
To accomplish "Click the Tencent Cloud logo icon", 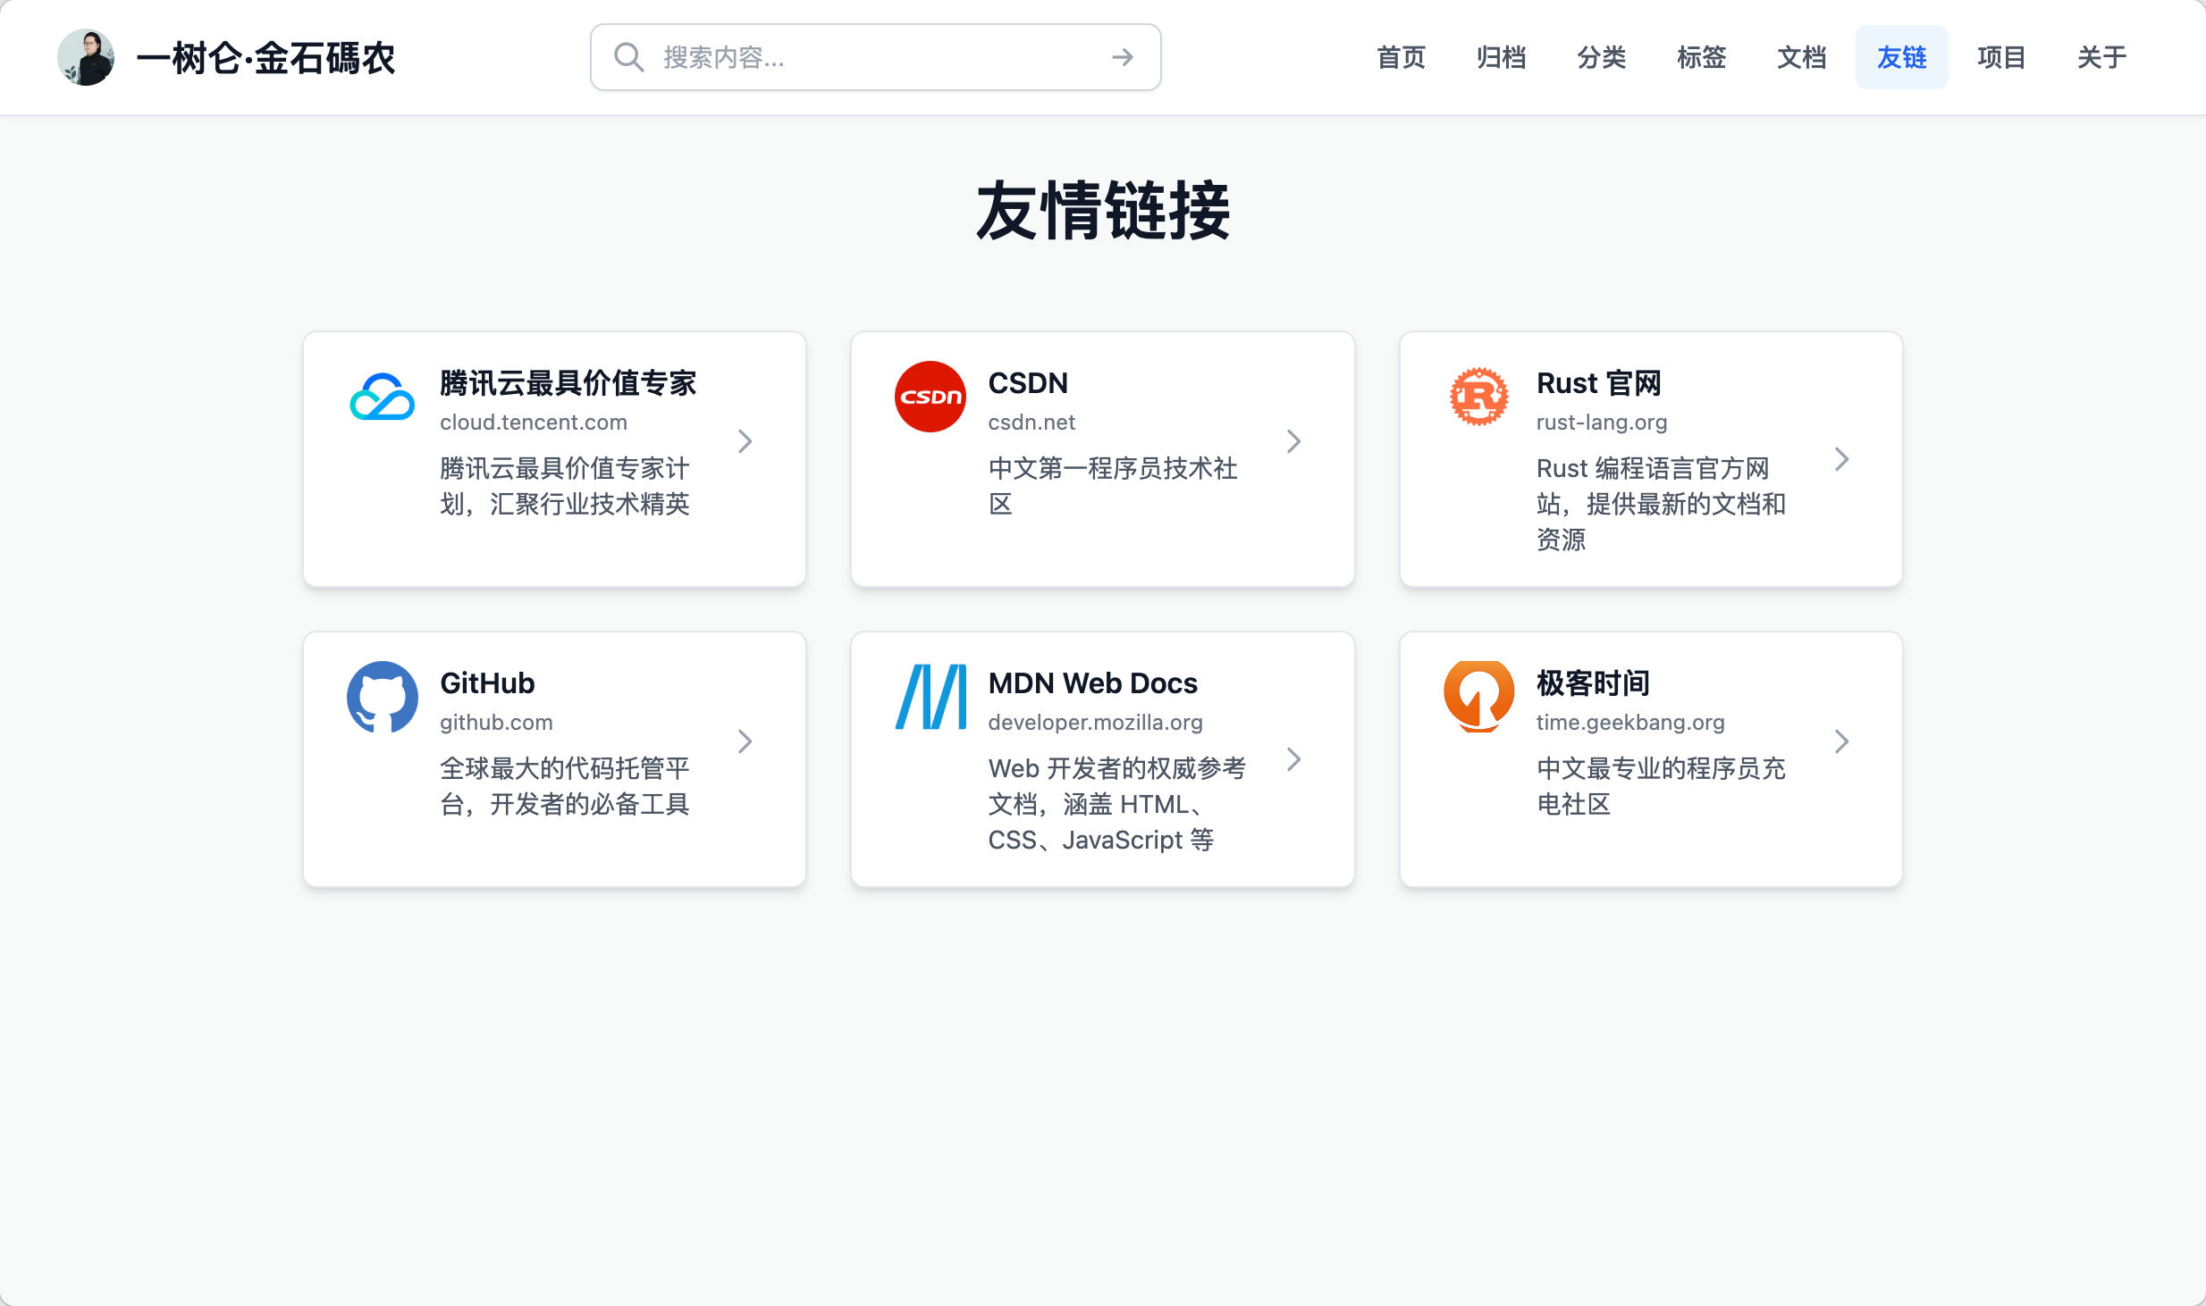I will [383, 397].
